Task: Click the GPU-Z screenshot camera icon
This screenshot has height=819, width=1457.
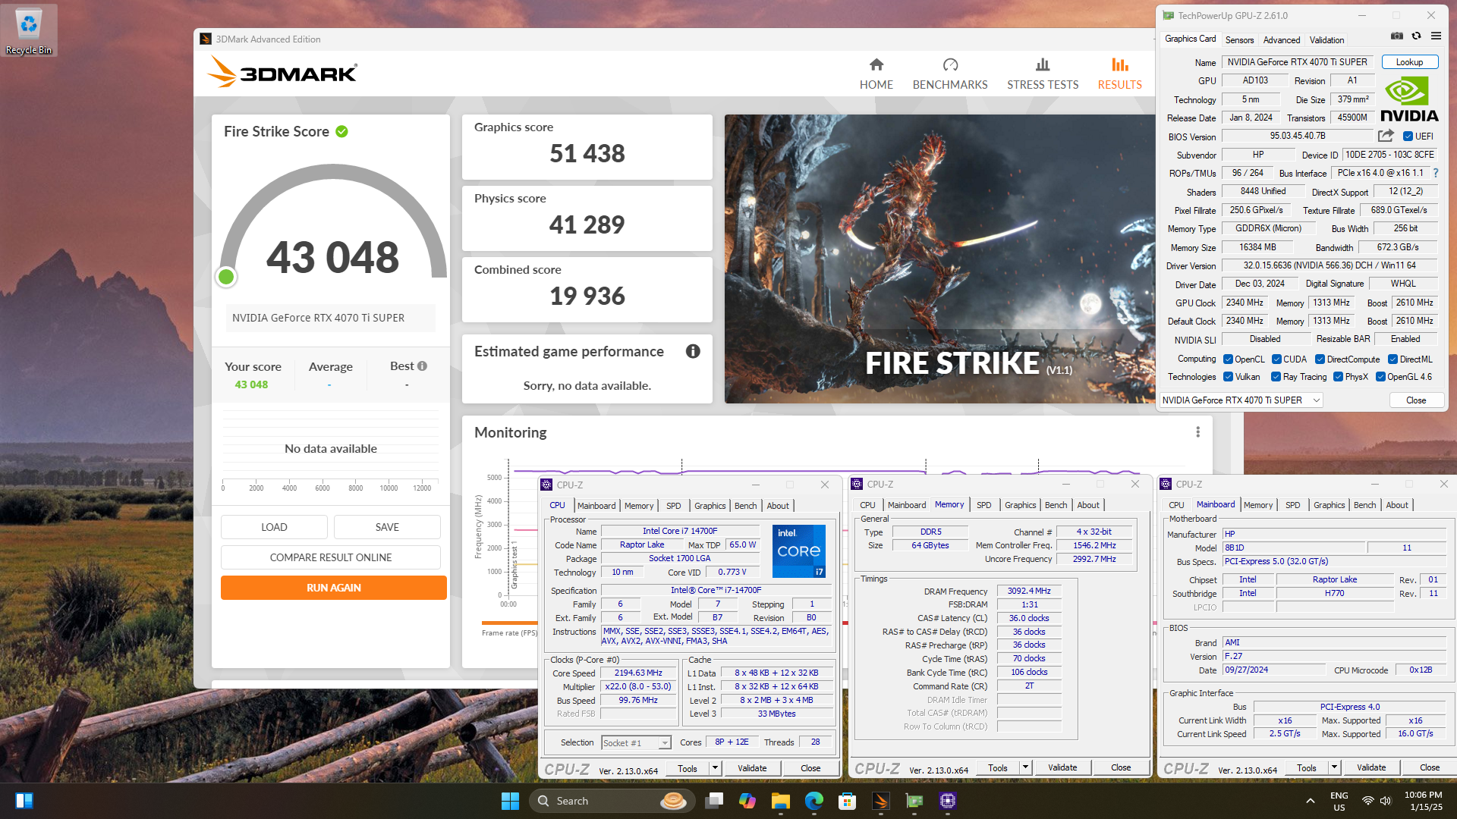Action: 1396,36
